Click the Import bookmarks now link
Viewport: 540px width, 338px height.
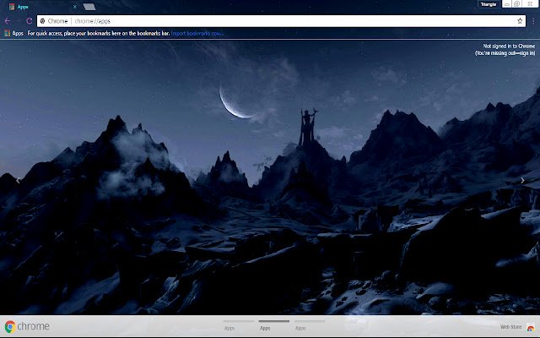point(197,34)
